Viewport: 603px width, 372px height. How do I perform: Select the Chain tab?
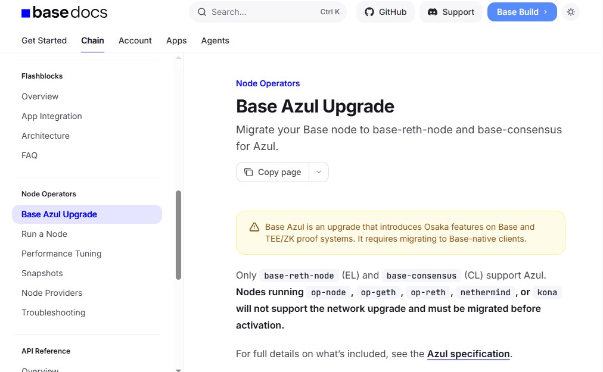92,40
